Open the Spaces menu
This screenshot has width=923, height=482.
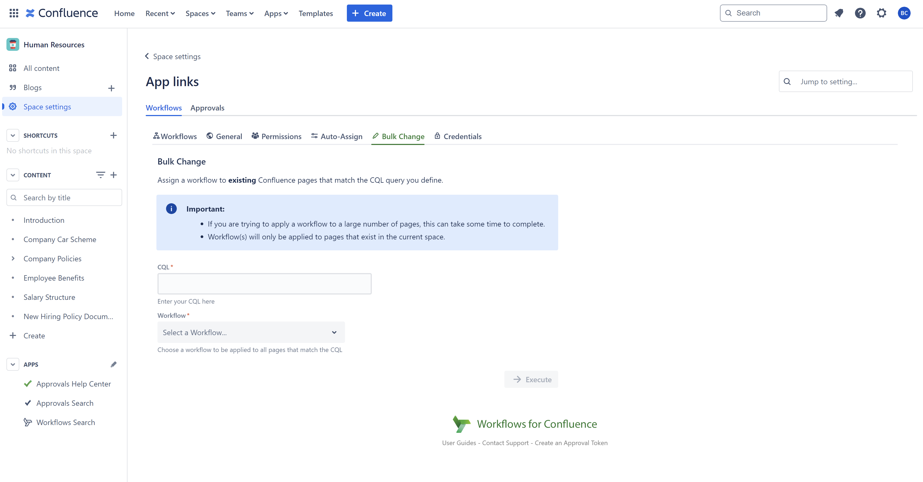(200, 13)
